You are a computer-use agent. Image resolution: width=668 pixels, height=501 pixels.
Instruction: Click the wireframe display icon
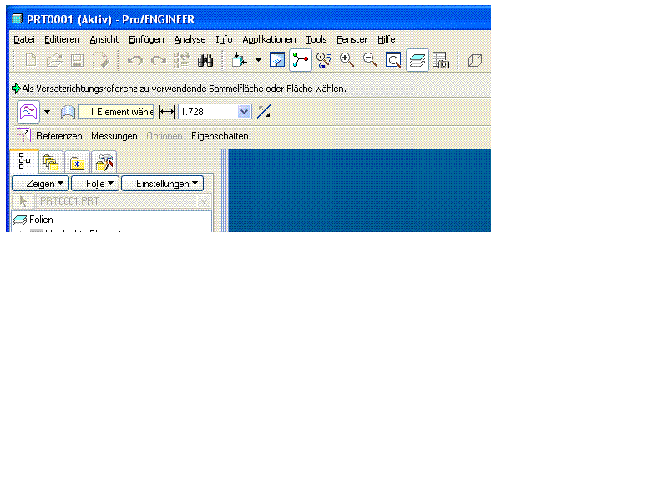474,60
